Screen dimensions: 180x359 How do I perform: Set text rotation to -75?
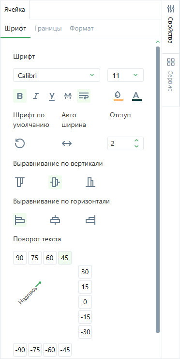pos(35,350)
